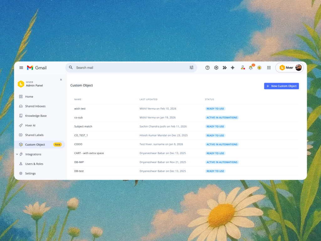Click the Hiver user availability status icon

[x=243, y=67]
